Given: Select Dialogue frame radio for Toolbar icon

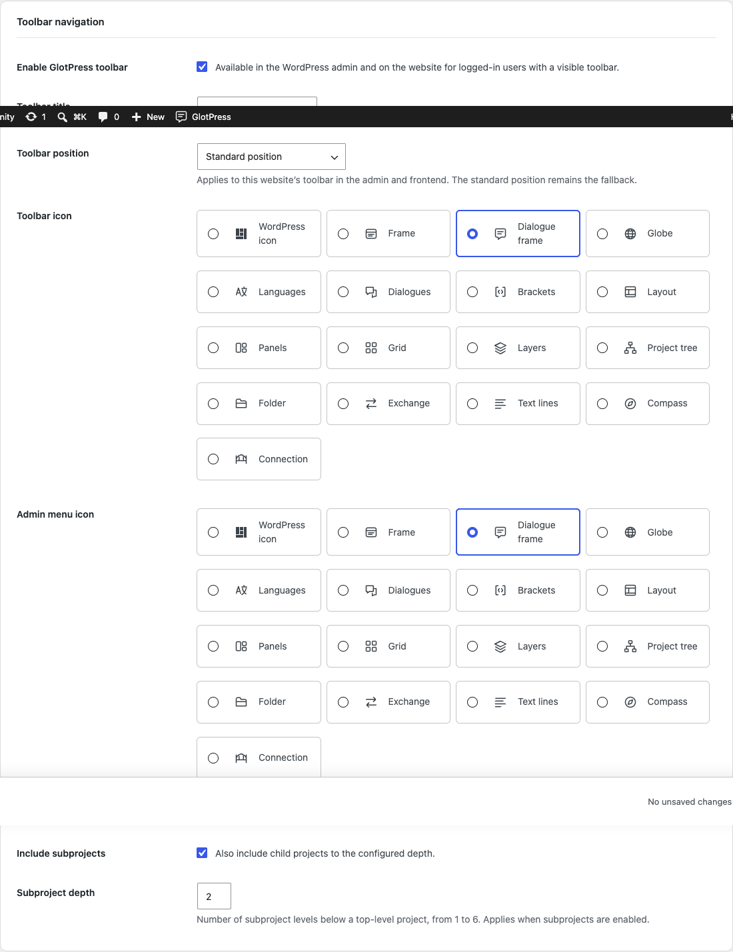Looking at the screenshot, I should [x=472, y=234].
